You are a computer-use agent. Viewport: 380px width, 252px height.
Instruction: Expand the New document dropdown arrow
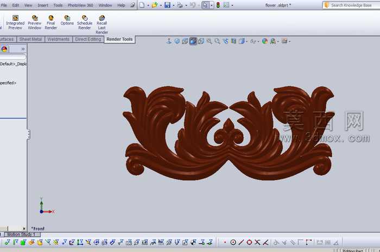(x=148, y=5)
